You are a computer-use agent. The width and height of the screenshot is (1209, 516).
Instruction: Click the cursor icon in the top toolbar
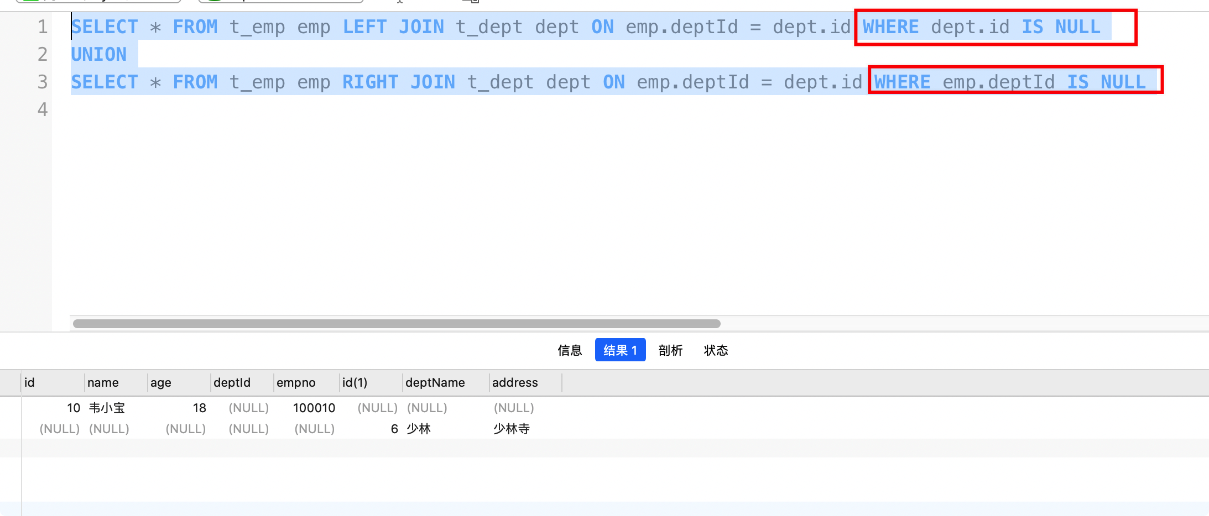click(x=399, y=2)
